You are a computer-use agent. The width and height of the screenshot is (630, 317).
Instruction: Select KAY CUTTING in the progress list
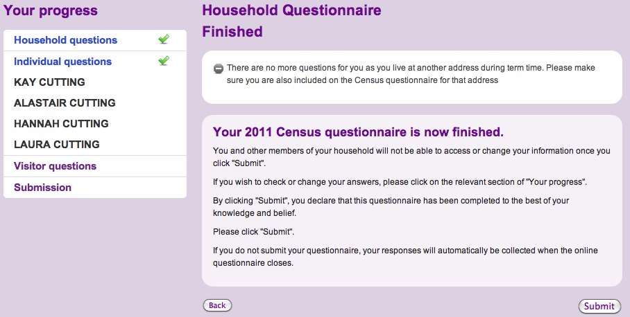(49, 82)
